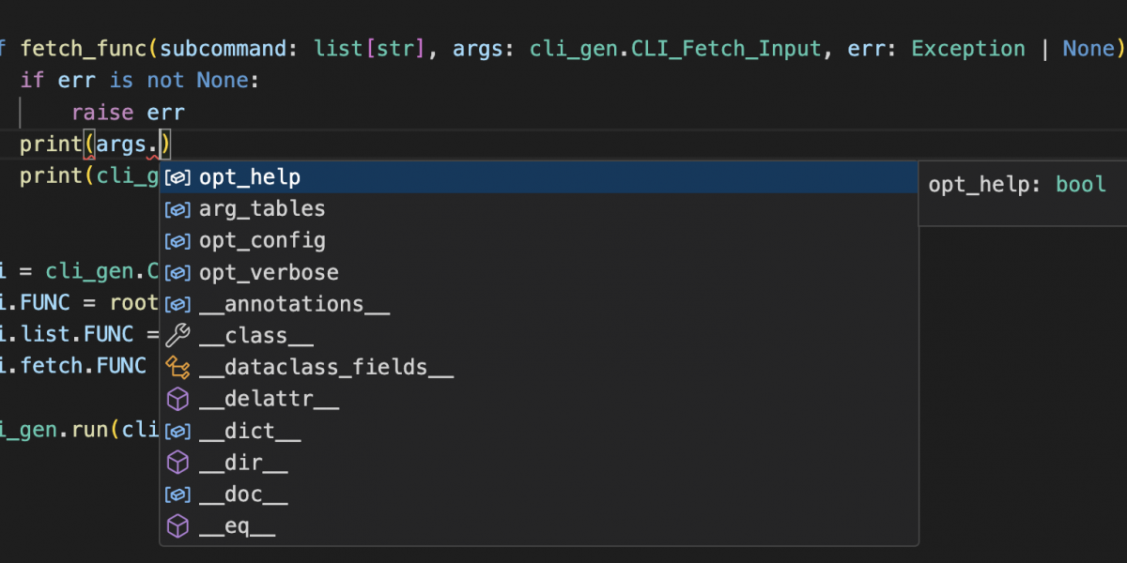
Task: Click the purple cube icon beside __delattr__
Action: pyautogui.click(x=178, y=400)
